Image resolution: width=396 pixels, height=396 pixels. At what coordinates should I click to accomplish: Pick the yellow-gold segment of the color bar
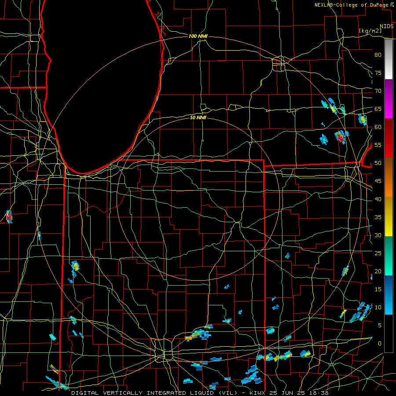[389, 216]
